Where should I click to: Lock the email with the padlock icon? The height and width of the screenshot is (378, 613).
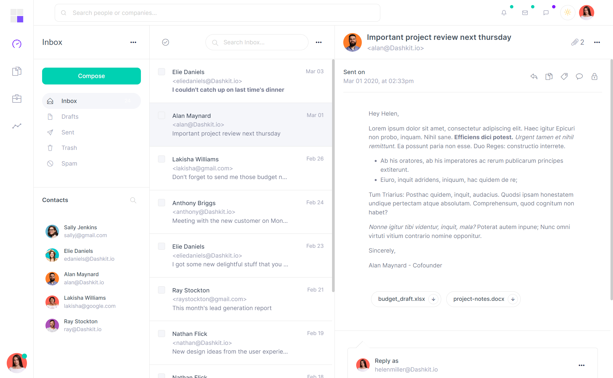point(594,76)
